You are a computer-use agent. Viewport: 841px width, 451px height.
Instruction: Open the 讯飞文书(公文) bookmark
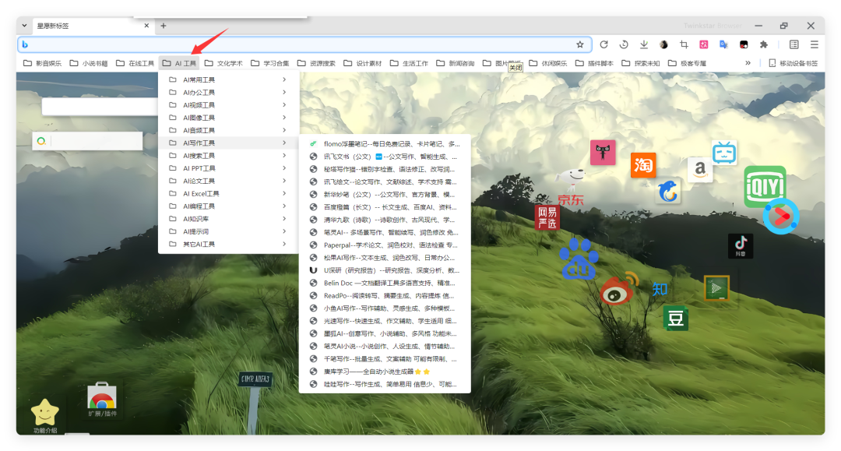(385, 157)
